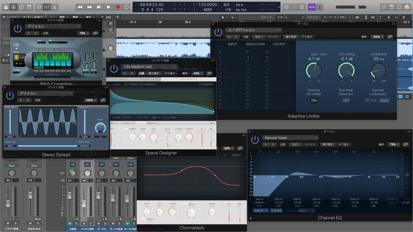Open the Quick Help question mark button
This screenshot has height=232, width=413.
pos(21,7)
